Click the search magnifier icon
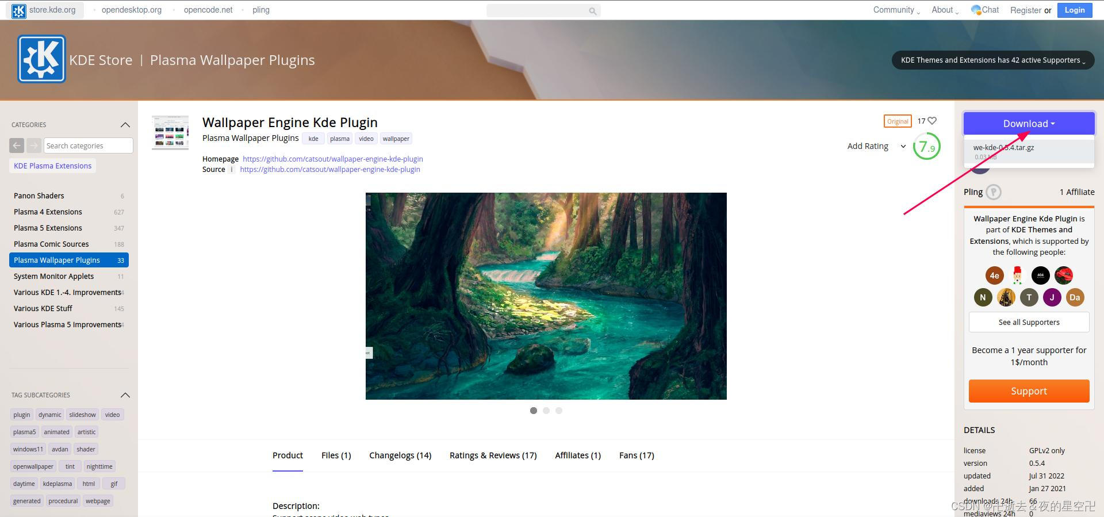The image size is (1104, 517). coord(592,11)
